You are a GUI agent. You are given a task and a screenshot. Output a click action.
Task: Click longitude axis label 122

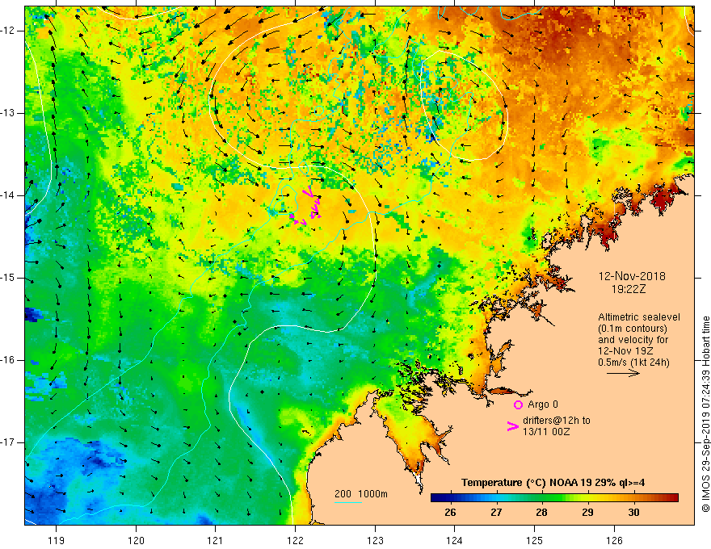[x=295, y=540]
